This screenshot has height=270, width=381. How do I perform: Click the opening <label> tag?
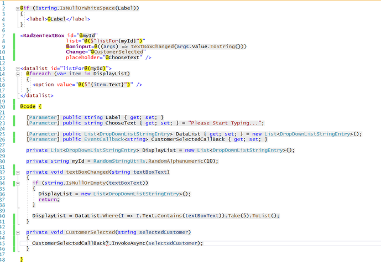coord(37,19)
